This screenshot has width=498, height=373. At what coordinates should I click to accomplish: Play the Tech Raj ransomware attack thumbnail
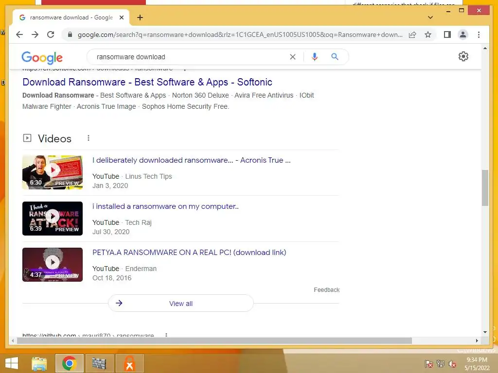53,219
